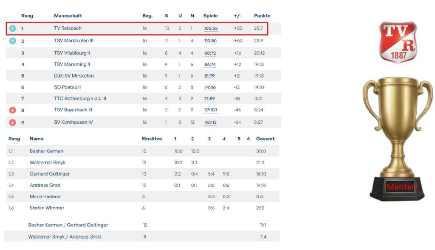
Task: Click the golden trophy cup image
Action: coord(397,127)
